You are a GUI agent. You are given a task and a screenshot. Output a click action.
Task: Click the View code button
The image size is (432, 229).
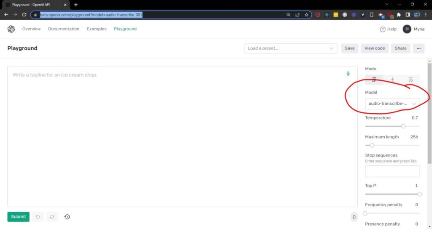tap(375, 48)
